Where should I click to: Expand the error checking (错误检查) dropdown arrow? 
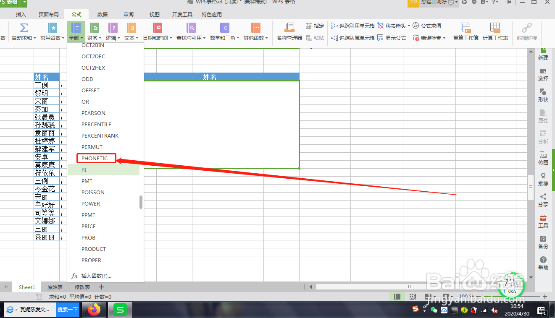444,38
